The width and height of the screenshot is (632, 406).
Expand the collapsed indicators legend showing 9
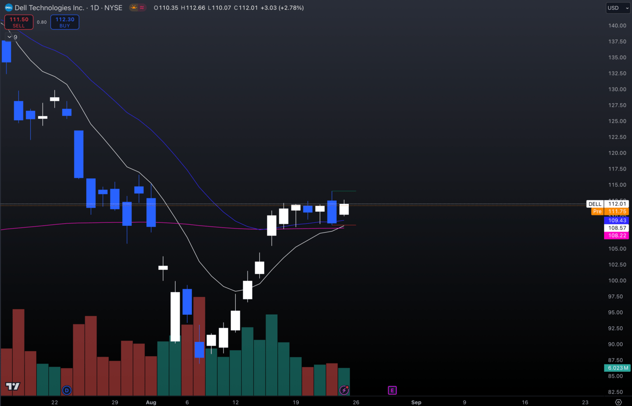pyautogui.click(x=12, y=37)
